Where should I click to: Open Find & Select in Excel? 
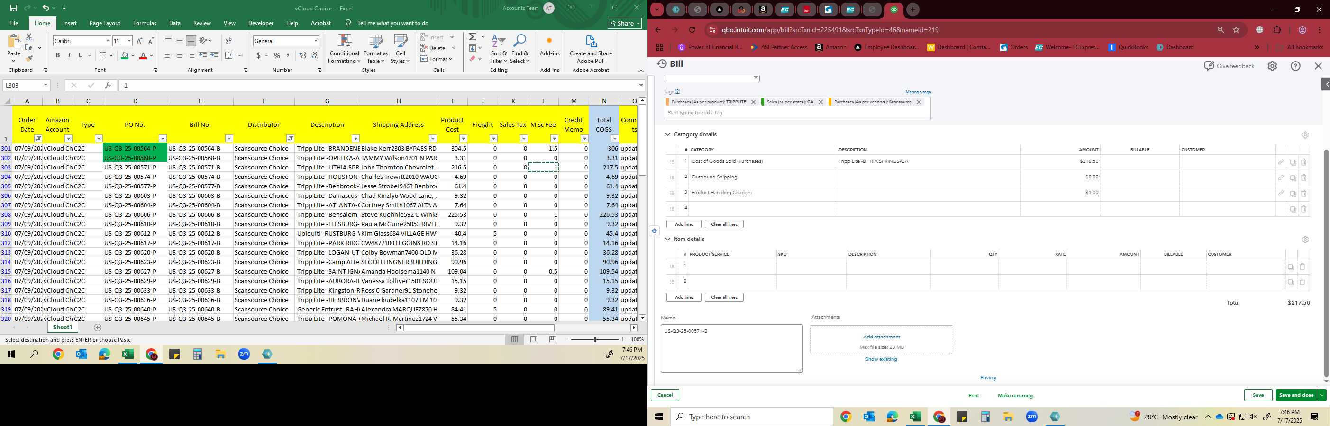point(520,50)
